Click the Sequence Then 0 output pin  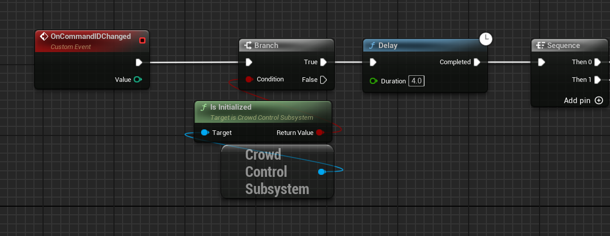pyautogui.click(x=598, y=62)
